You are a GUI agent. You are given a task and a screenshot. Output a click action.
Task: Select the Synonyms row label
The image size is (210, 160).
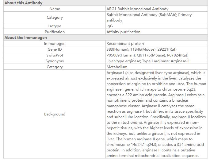point(55,61)
